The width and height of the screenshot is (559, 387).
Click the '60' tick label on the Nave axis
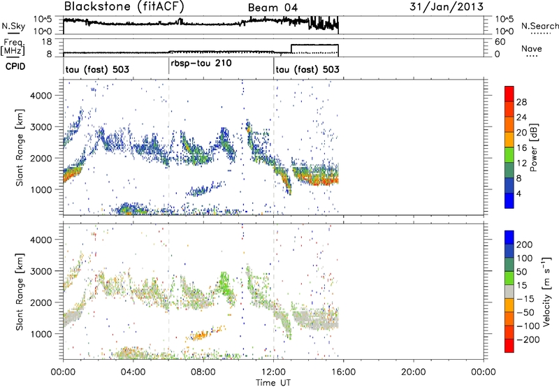point(500,42)
